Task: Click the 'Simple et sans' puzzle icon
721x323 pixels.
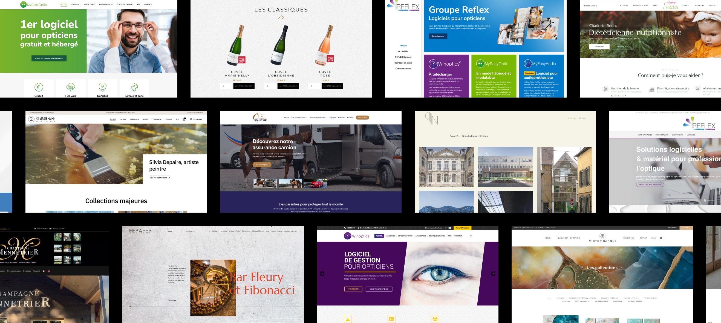Action: (134, 87)
